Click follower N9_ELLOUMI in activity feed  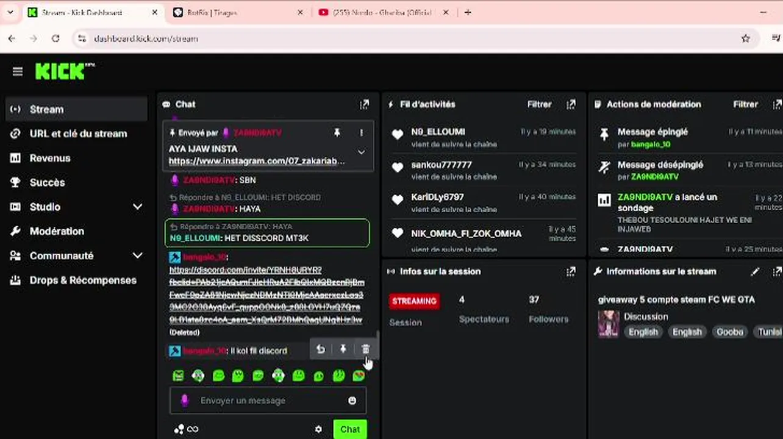tap(438, 132)
